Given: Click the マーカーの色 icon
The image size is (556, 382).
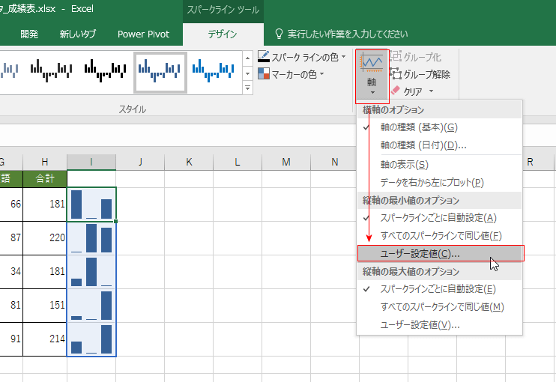Looking at the screenshot, I should tap(264, 74).
